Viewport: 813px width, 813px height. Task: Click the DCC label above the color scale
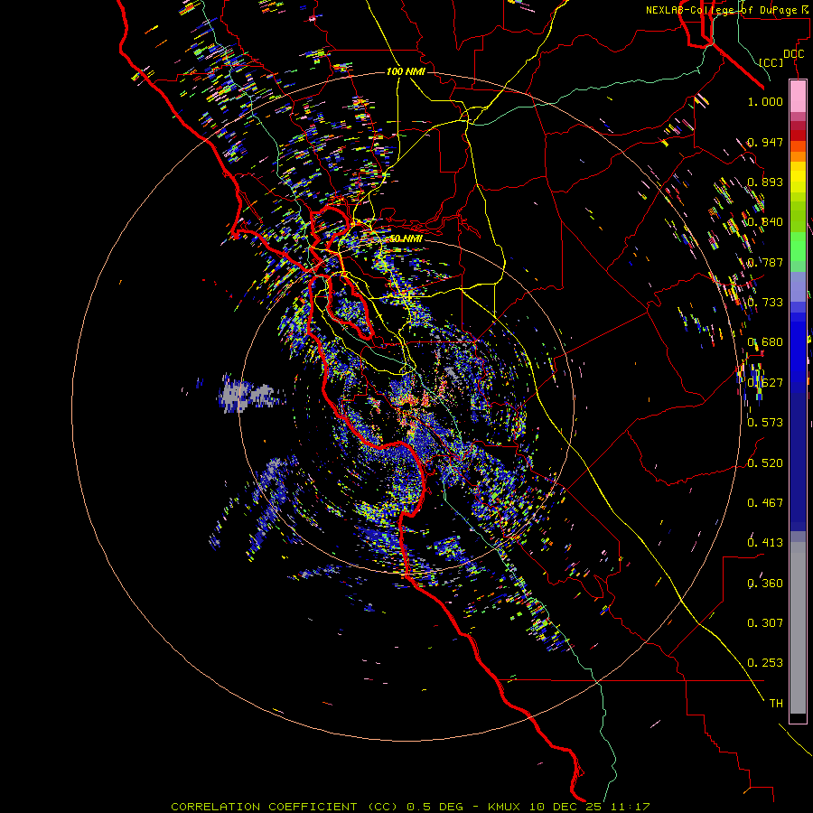794,54
